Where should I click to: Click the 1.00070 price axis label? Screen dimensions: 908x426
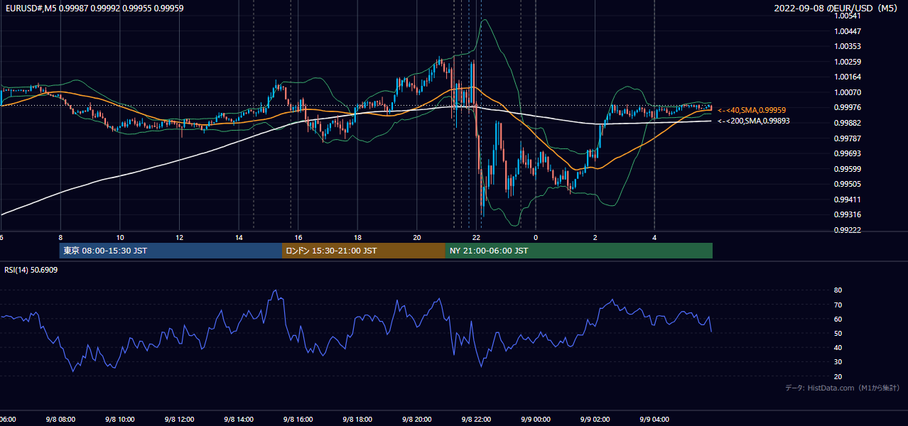tap(848, 92)
